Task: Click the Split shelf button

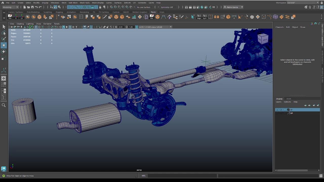Action: pyautogui.click(x=205, y=17)
